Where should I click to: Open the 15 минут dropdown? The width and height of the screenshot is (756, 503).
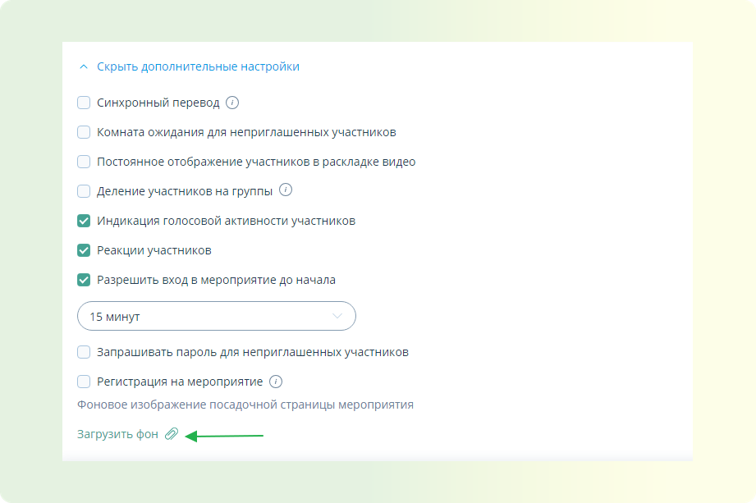tap(217, 316)
